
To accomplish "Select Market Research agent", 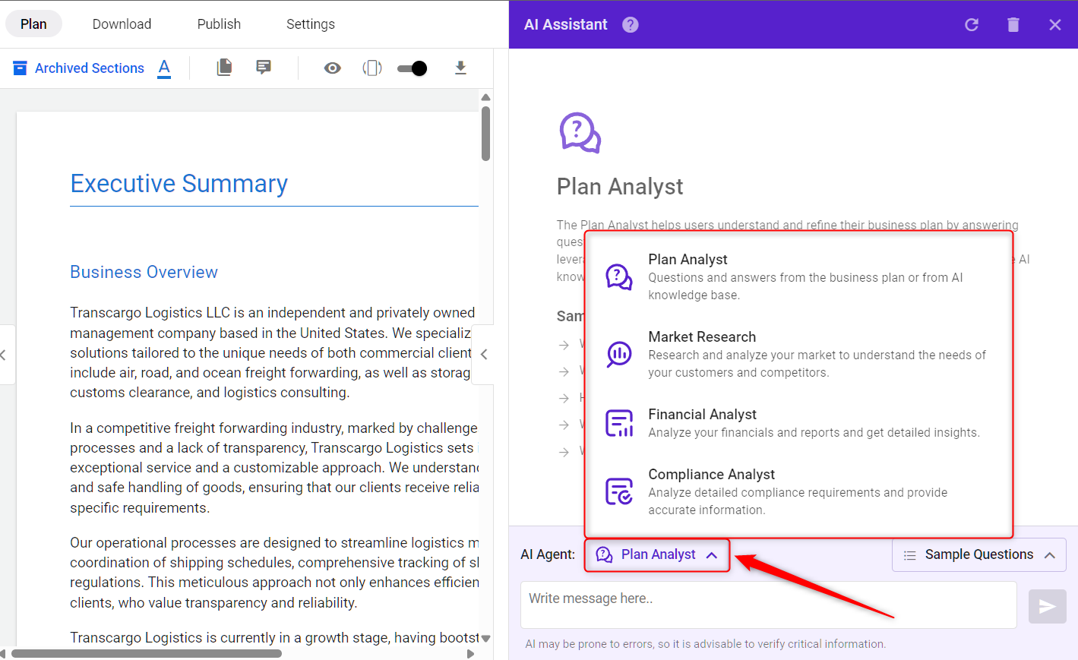I will click(x=799, y=354).
